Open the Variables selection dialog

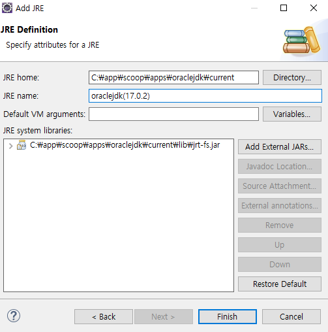point(292,114)
